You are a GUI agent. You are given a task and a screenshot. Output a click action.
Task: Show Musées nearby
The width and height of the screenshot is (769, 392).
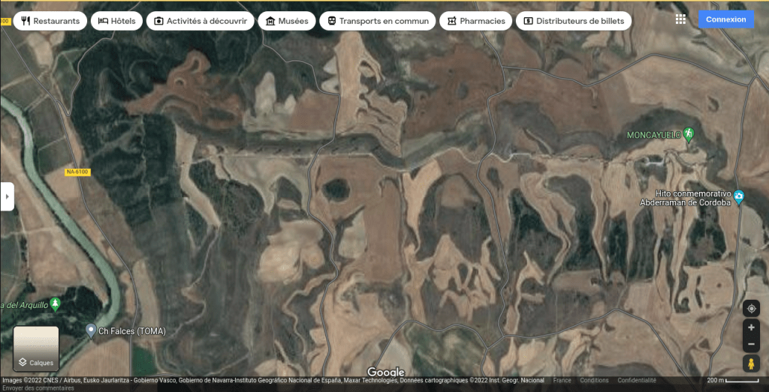point(287,21)
